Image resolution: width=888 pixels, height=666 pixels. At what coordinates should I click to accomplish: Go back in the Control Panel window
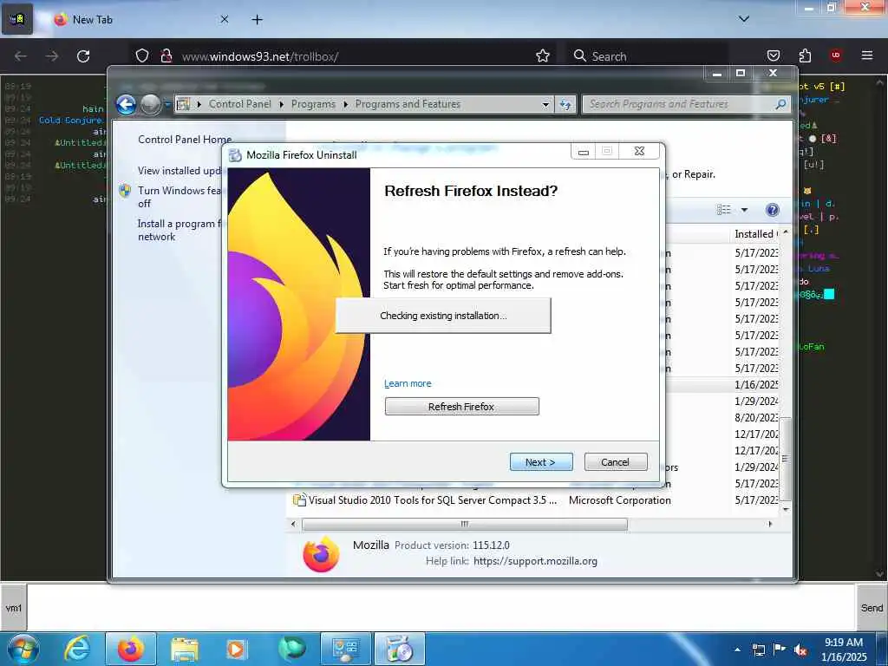(x=127, y=104)
